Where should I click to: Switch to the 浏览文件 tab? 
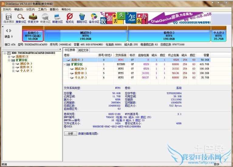click(x=83, y=50)
